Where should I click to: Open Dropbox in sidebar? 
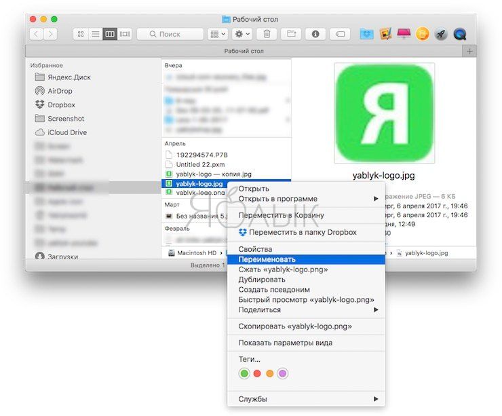pos(55,105)
